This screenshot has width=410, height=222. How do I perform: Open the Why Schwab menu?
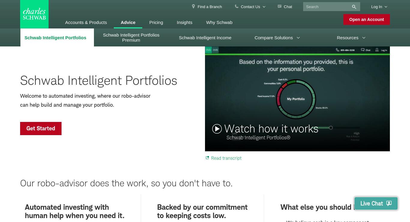(x=219, y=22)
